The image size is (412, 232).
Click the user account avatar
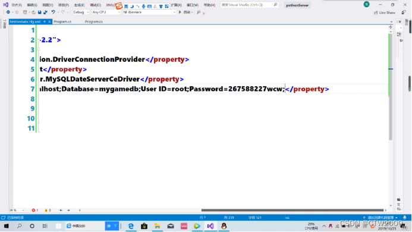pos(366,4)
